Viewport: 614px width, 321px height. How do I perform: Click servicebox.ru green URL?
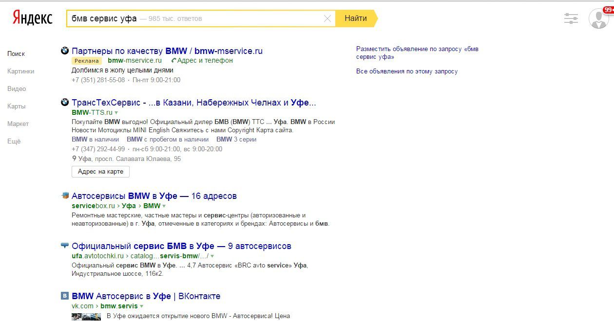[x=93, y=206]
